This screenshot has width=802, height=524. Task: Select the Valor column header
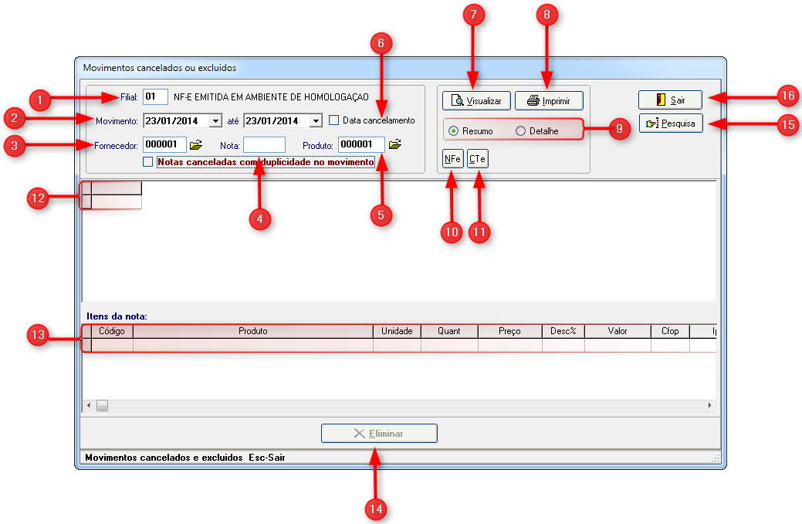coord(618,331)
